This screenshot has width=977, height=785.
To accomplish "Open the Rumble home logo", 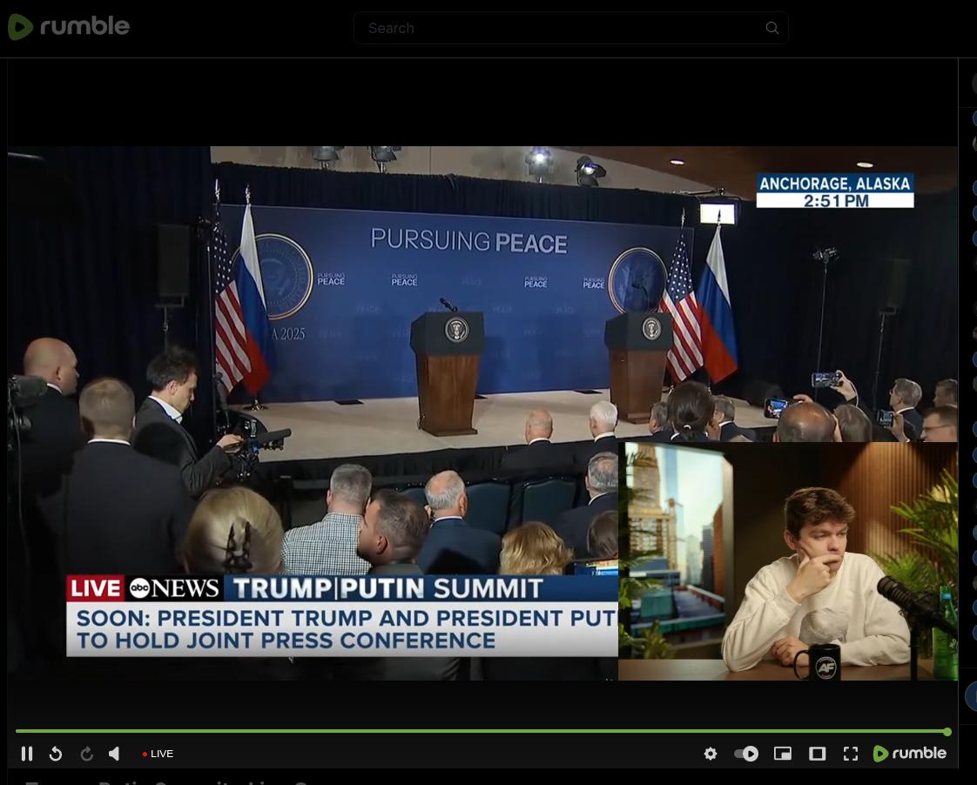I will [69, 27].
